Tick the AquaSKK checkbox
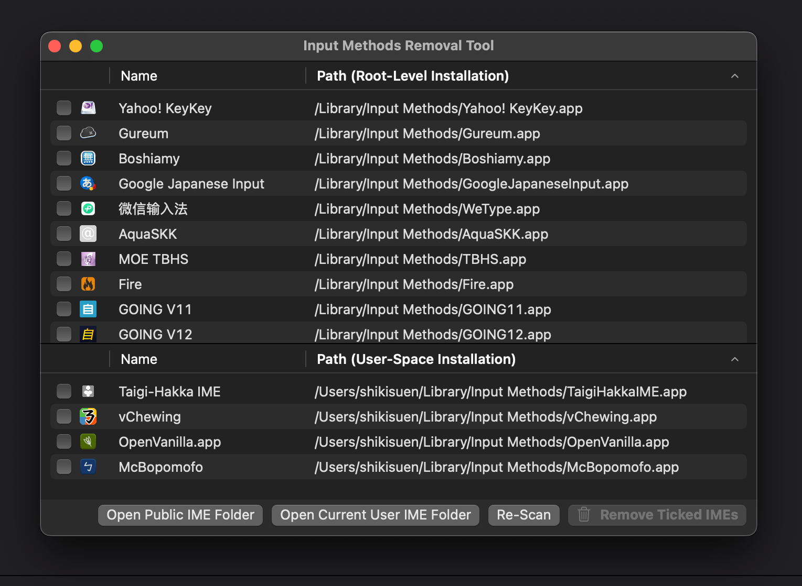802x586 pixels. pyautogui.click(x=64, y=234)
